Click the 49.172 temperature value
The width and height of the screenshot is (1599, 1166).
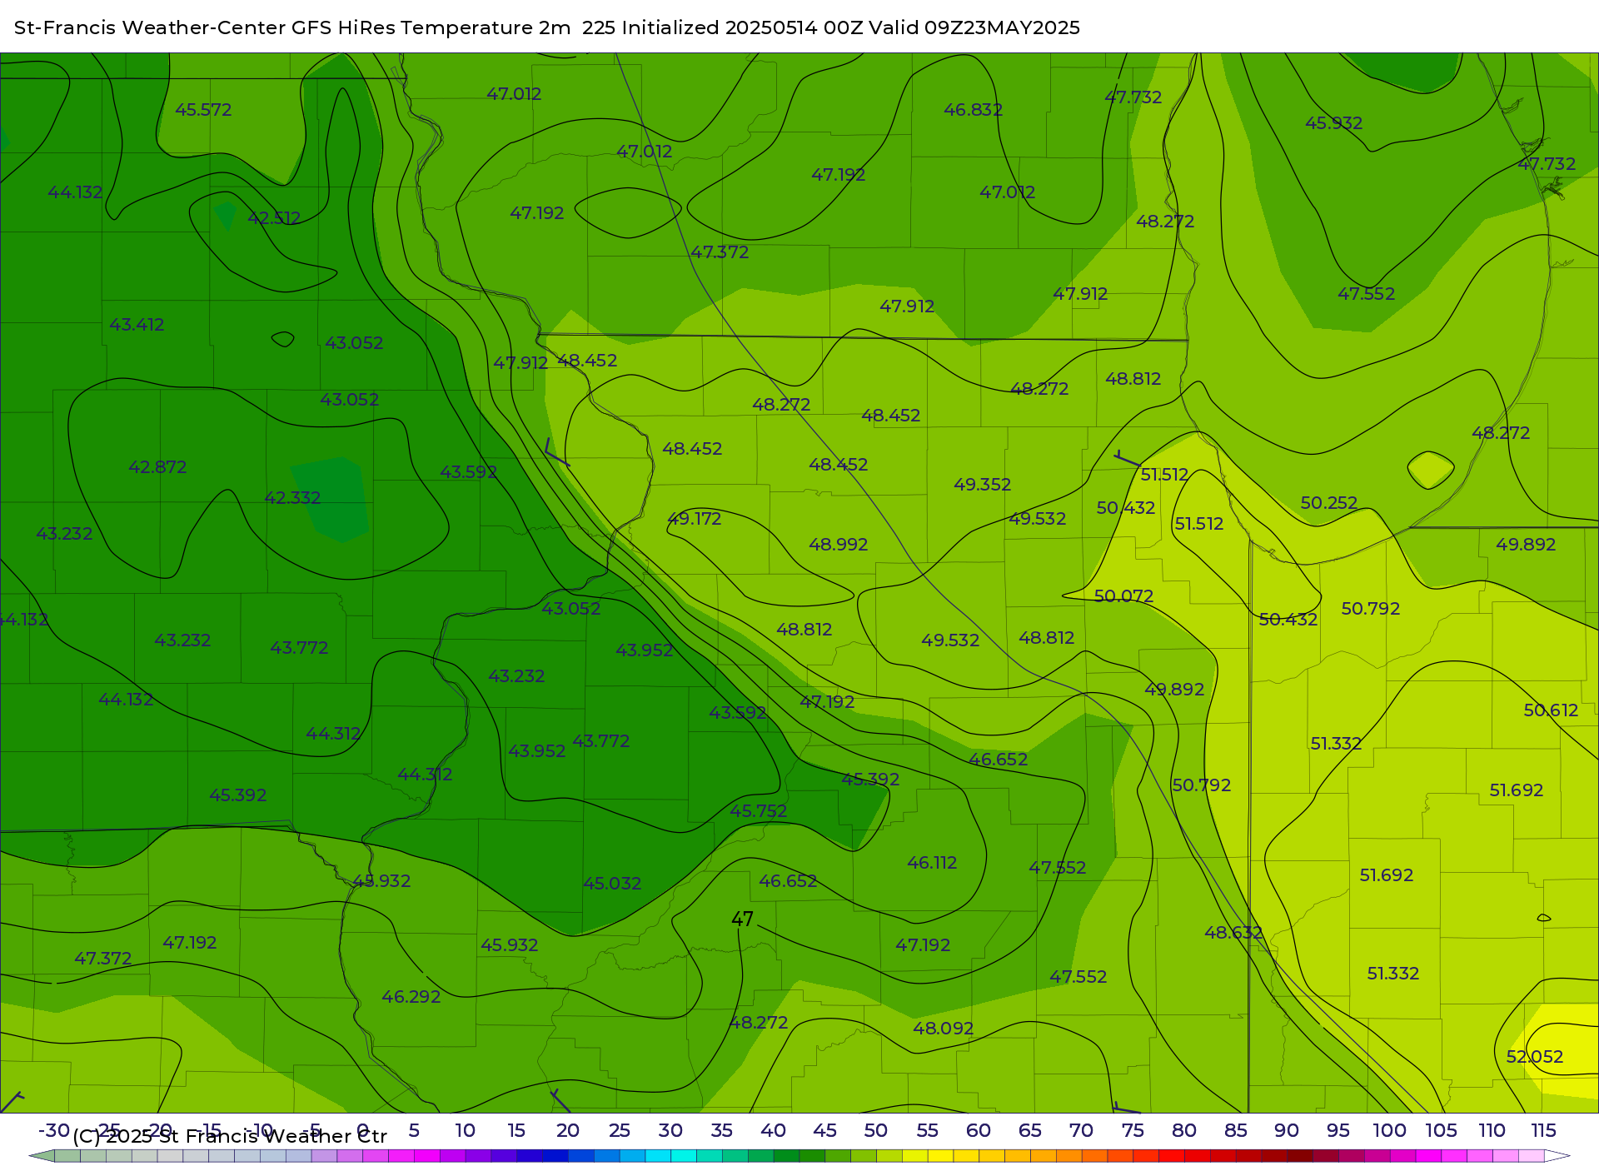point(695,519)
